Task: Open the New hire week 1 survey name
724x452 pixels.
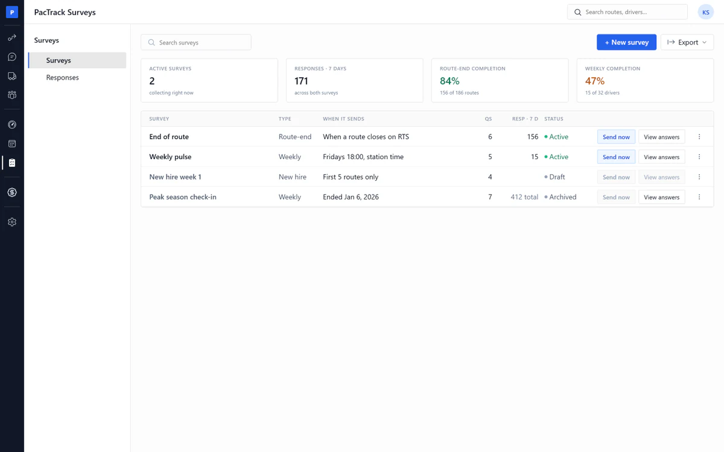Action: click(x=175, y=177)
